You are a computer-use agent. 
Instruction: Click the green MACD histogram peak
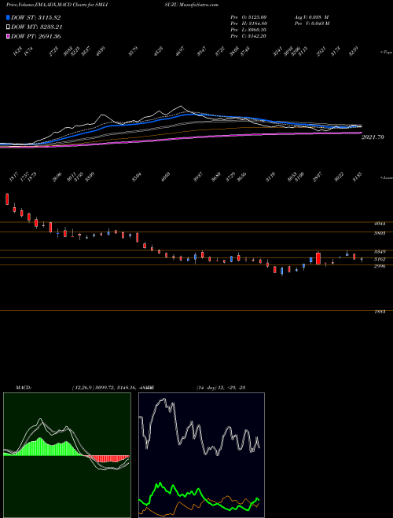point(40,439)
